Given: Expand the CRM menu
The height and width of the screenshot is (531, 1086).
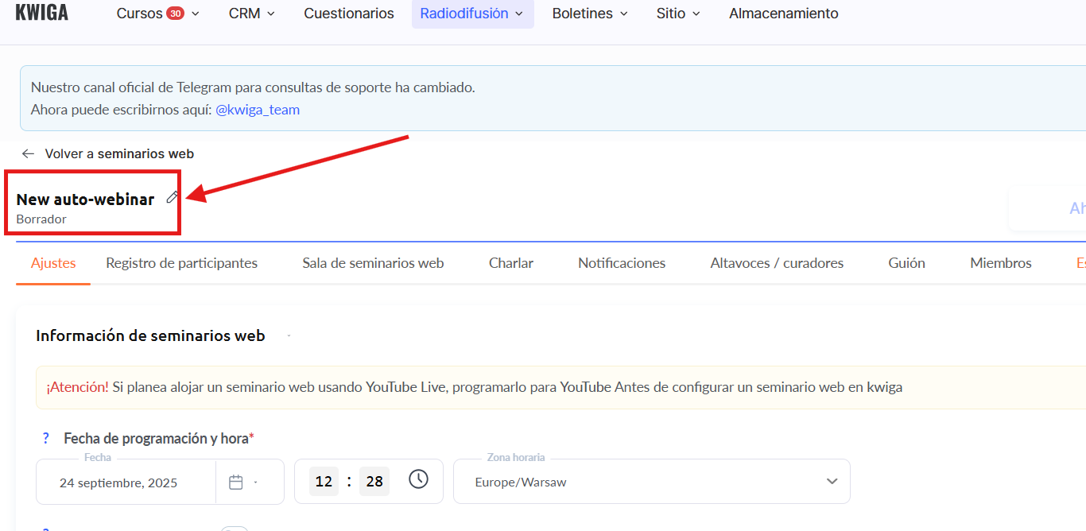Looking at the screenshot, I should click(x=251, y=14).
